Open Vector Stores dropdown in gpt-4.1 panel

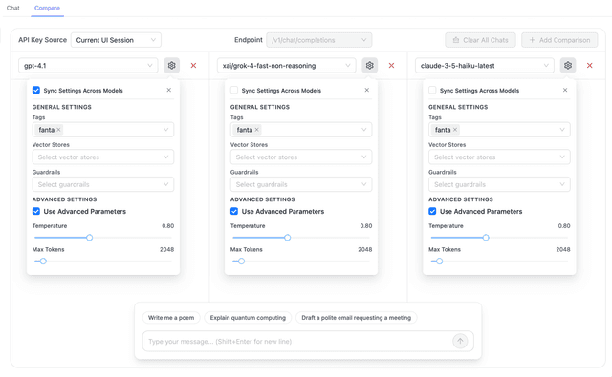pyautogui.click(x=103, y=157)
